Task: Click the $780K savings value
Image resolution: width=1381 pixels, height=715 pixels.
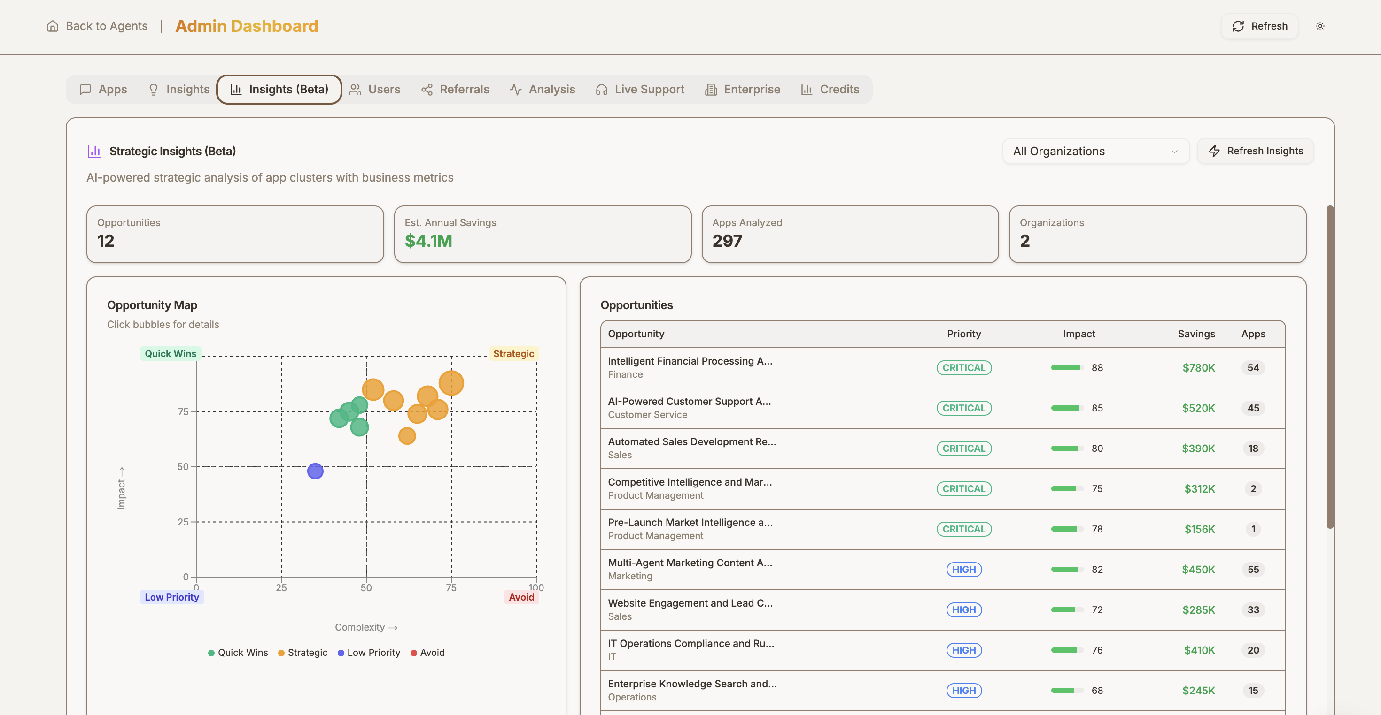Action: tap(1199, 367)
